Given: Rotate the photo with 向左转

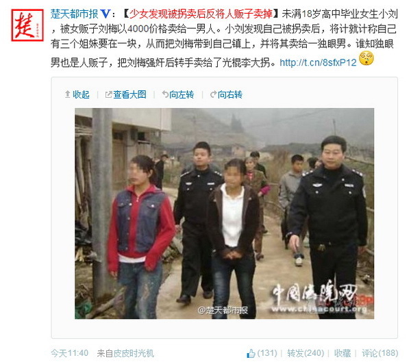Looking at the screenshot, I should 182,94.
